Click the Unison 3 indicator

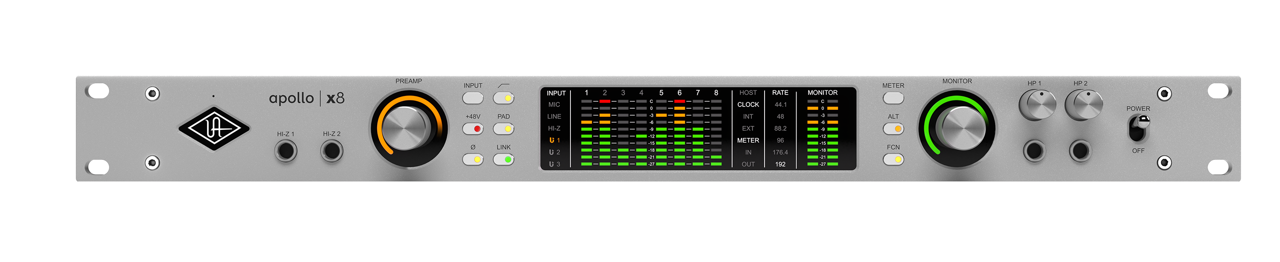tap(555, 164)
